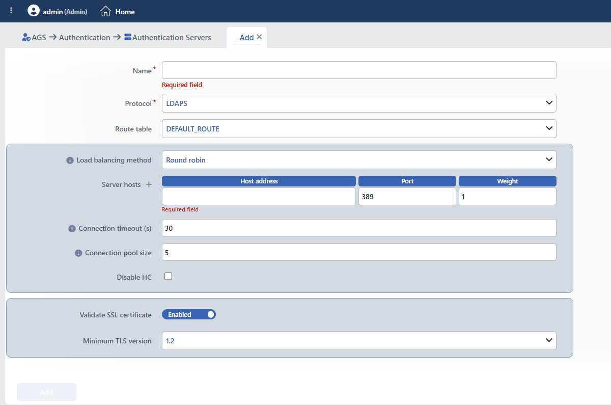Viewport: 611px width, 405px height.
Task: Open the Home link
Action: [125, 11]
